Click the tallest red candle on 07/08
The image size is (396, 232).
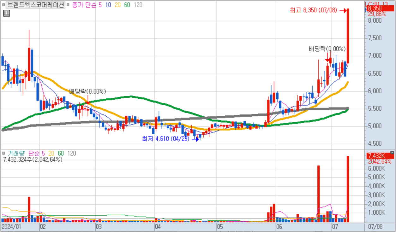click(x=348, y=36)
